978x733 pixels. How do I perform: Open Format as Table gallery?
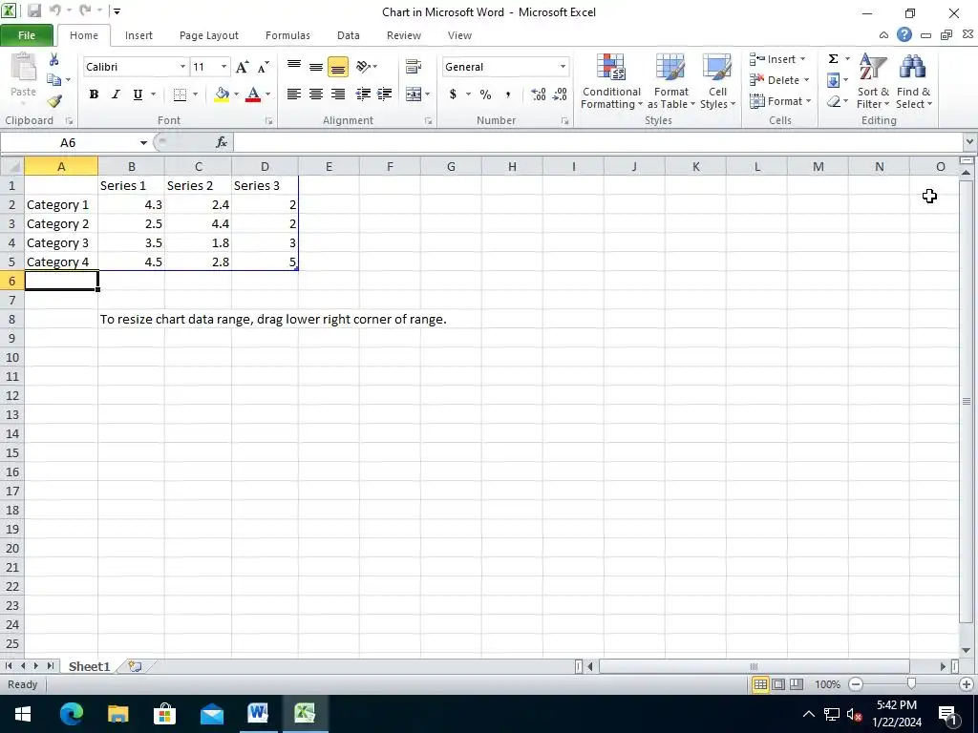click(670, 82)
